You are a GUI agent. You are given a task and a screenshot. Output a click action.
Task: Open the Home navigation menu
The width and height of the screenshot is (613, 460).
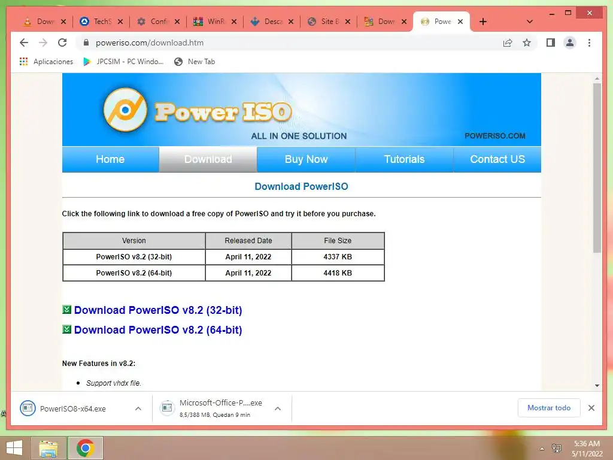pyautogui.click(x=110, y=159)
